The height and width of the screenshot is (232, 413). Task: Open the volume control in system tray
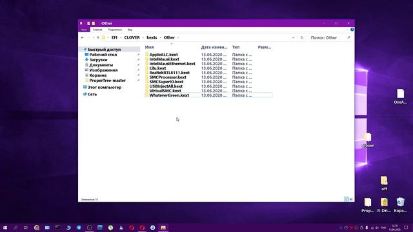[x=377, y=227]
